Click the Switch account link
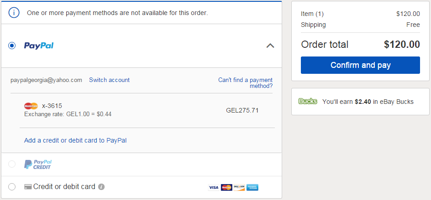 109,80
